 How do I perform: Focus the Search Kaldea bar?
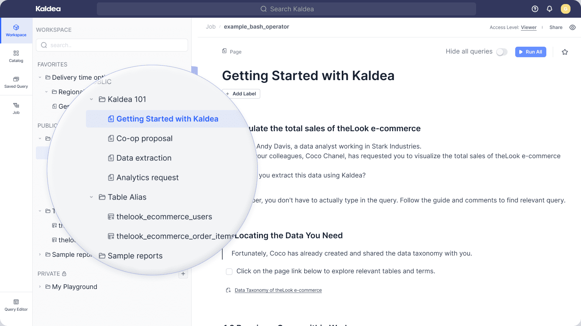(286, 9)
